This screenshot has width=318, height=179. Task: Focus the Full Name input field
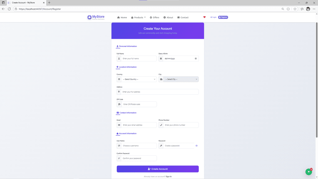click(139, 58)
